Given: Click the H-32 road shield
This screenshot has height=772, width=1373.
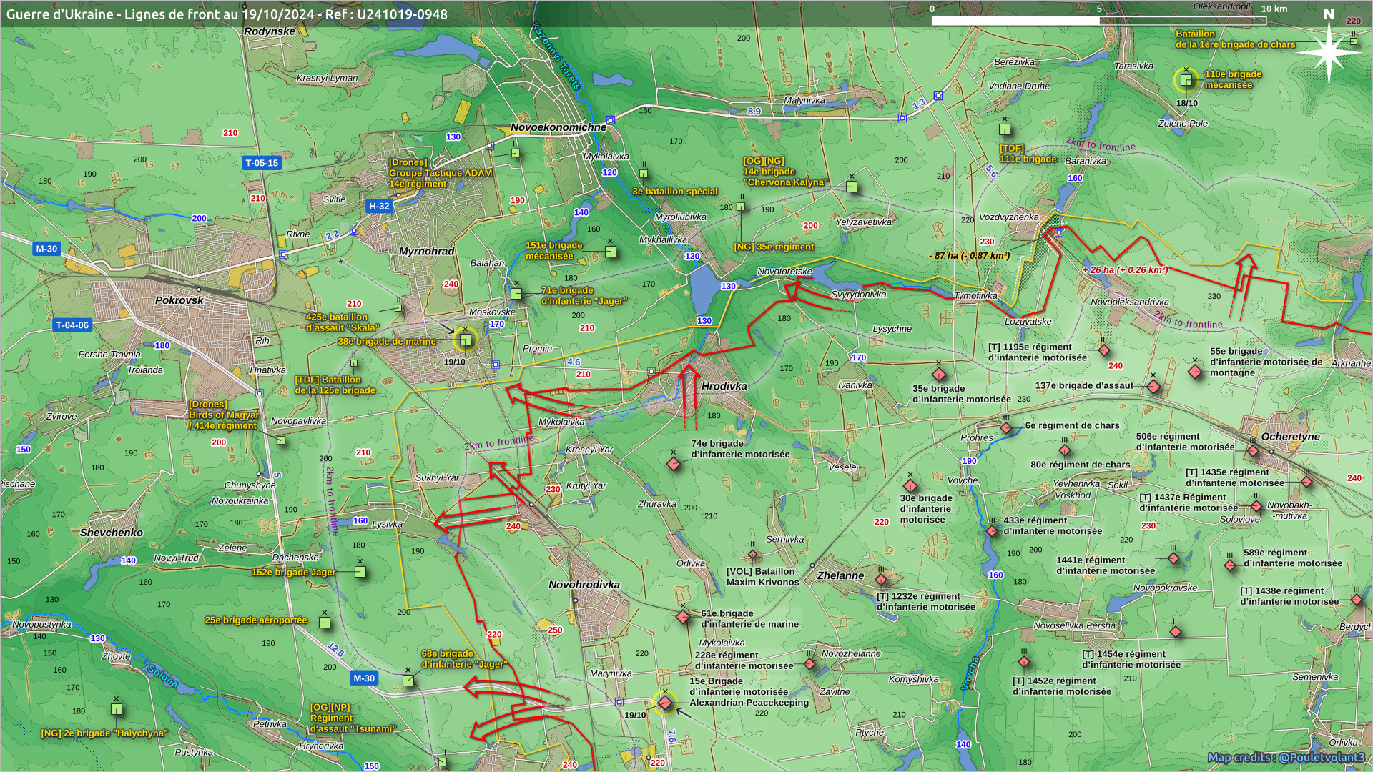Looking at the screenshot, I should [x=379, y=206].
